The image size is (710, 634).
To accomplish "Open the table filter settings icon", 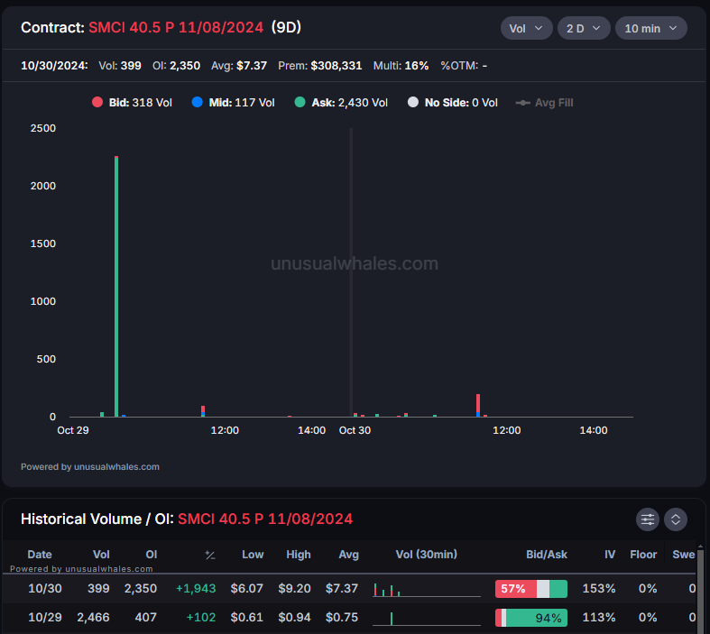I will (648, 519).
